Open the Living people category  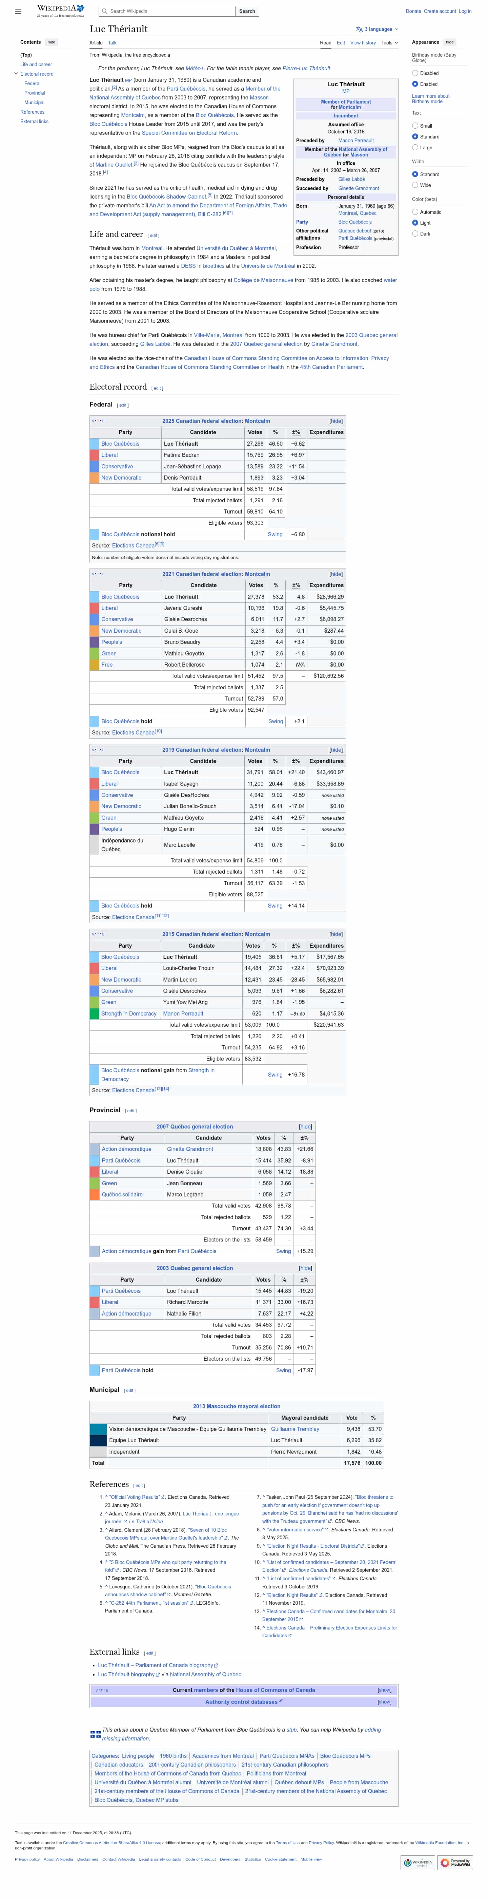click(138, 1756)
